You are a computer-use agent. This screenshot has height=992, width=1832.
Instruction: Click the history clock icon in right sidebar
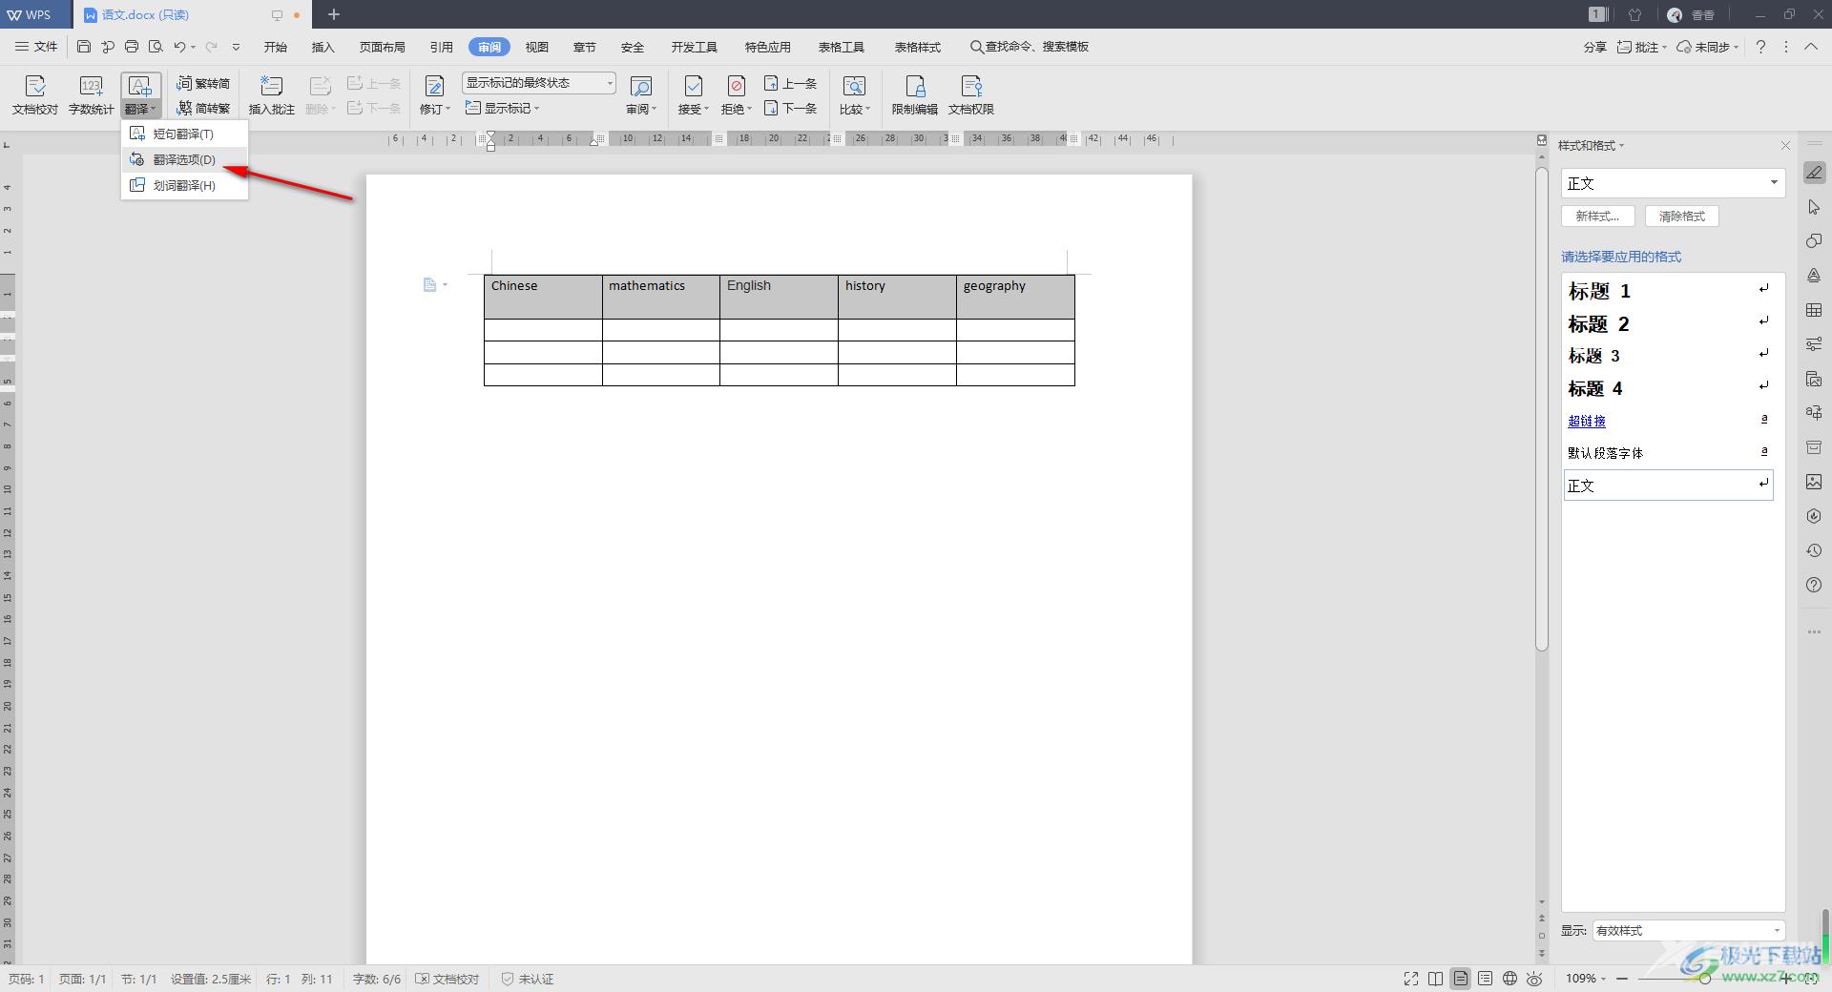pyautogui.click(x=1814, y=550)
